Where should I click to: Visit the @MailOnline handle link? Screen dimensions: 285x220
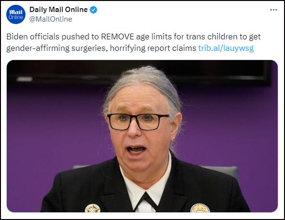coord(51,19)
